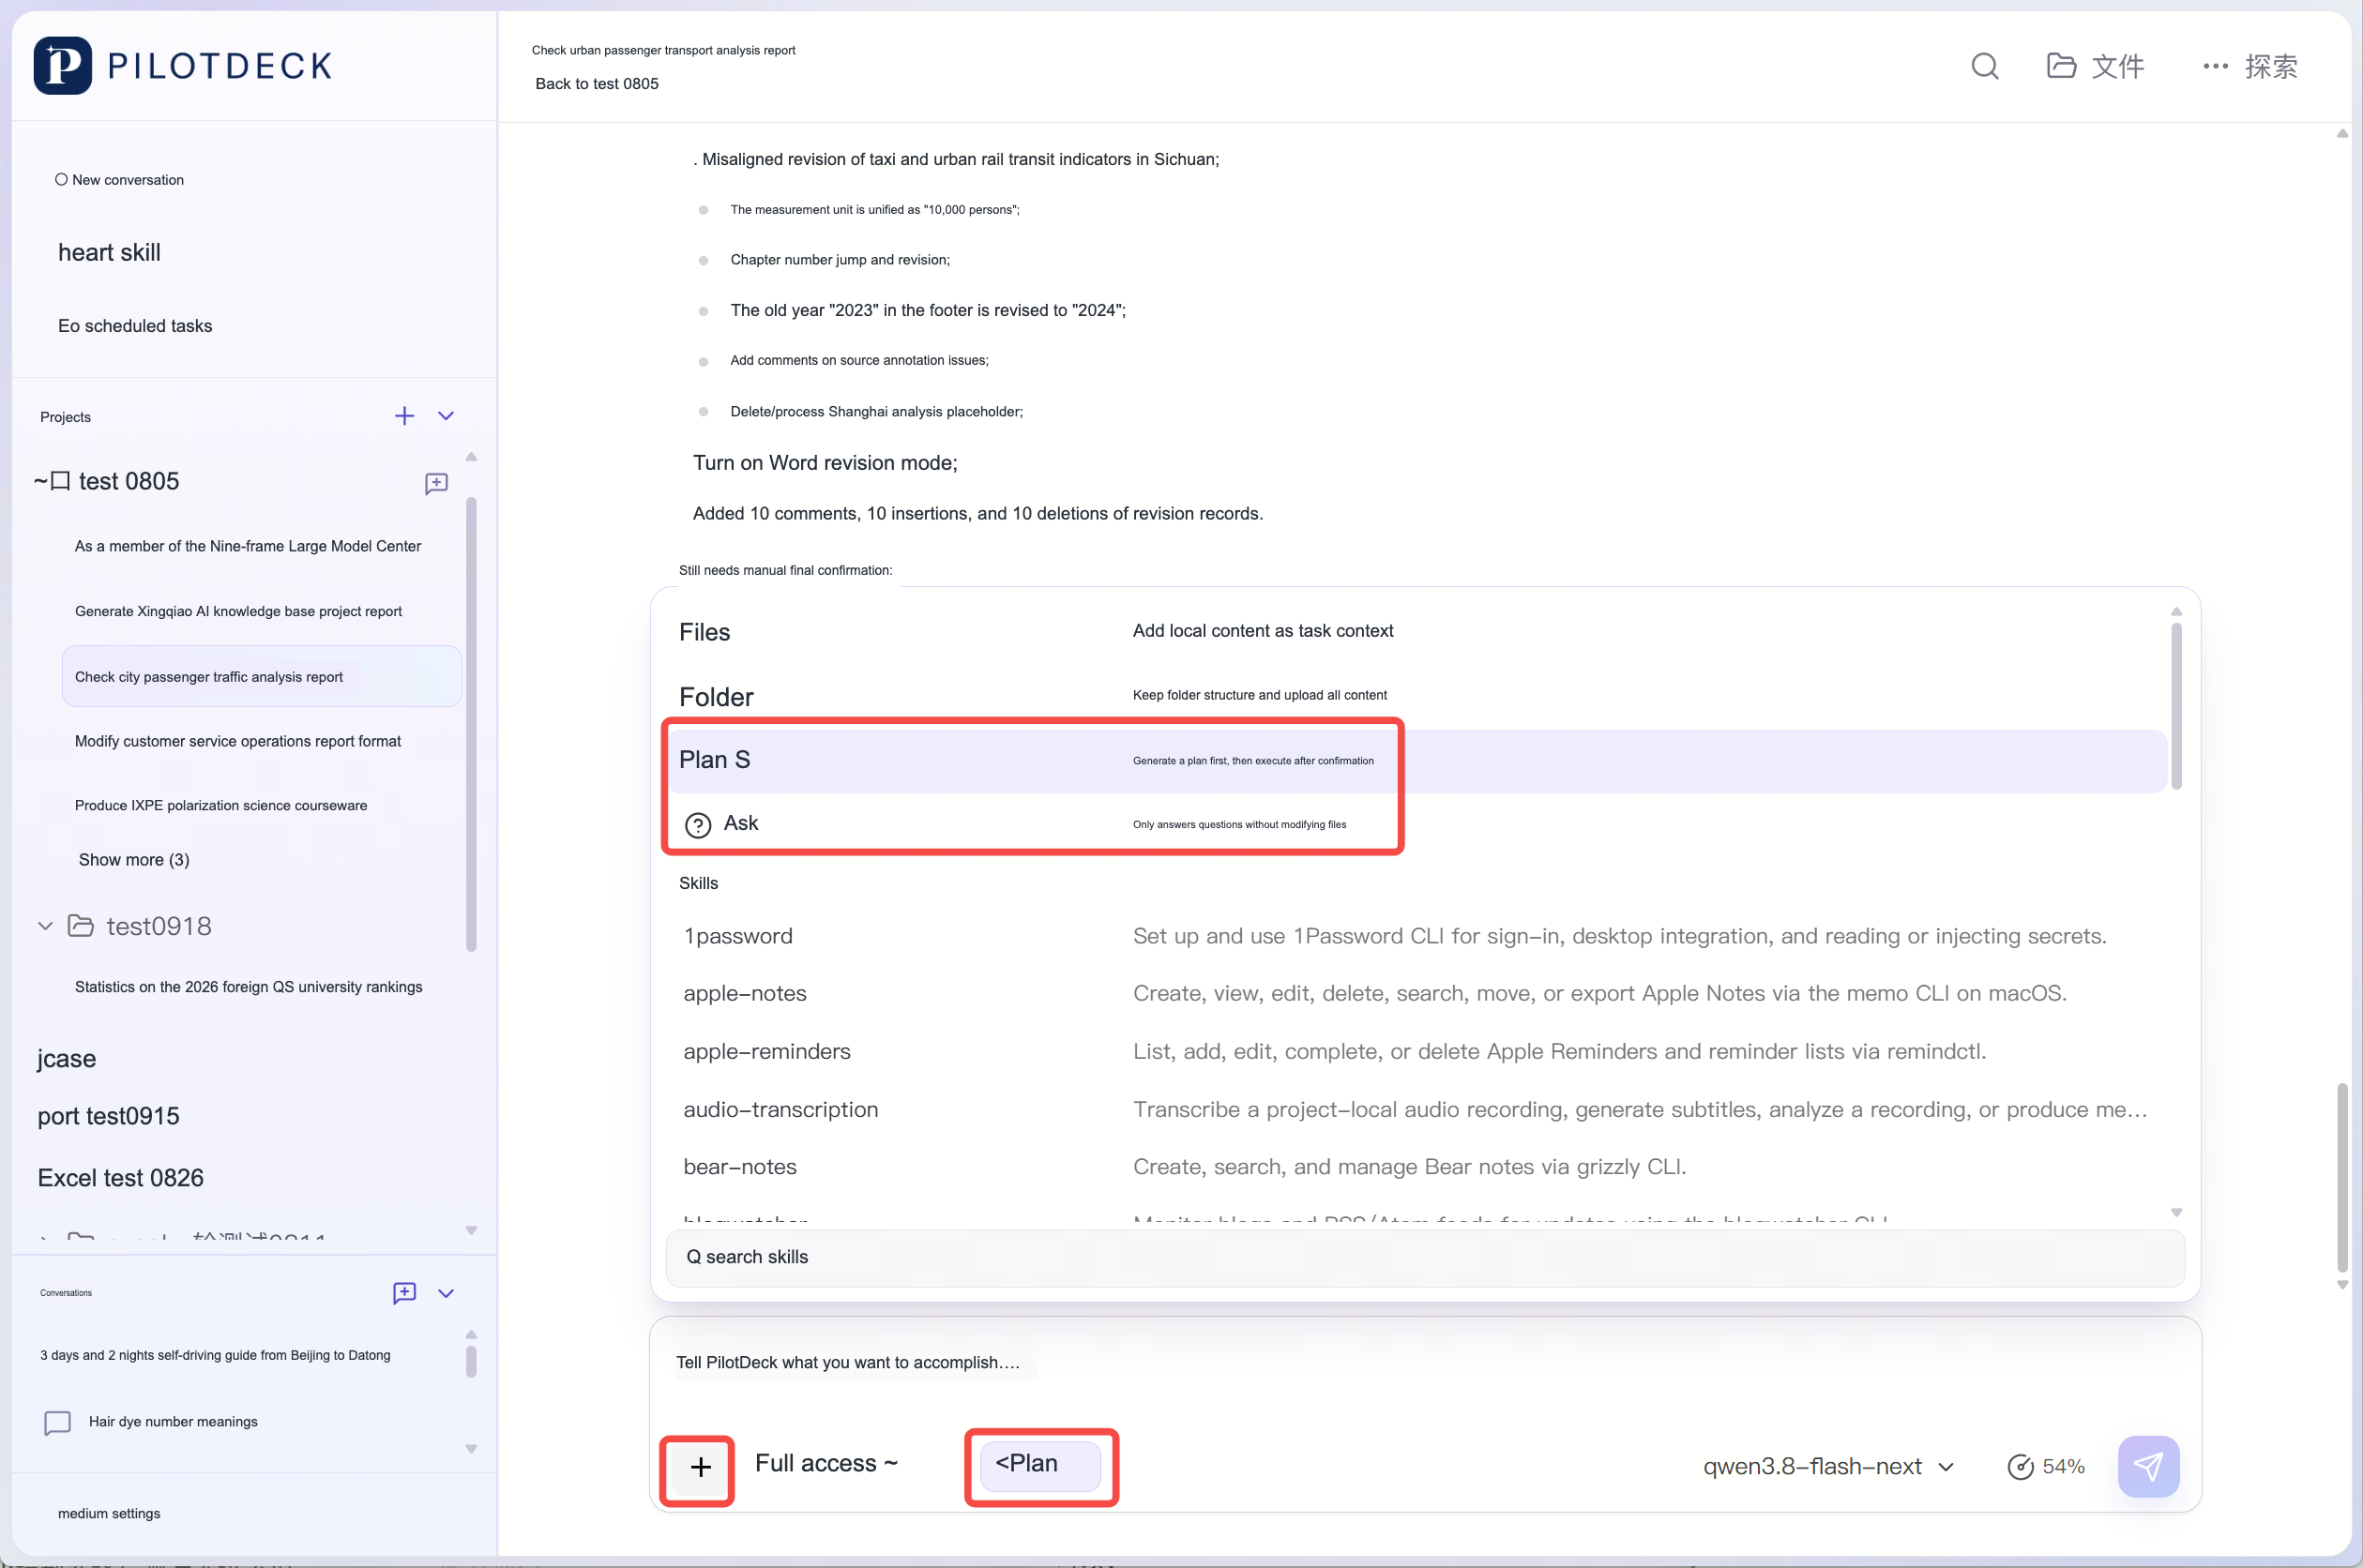The height and width of the screenshot is (1568, 2363).
Task: Click the test0918 folder icon
Action: click(81, 926)
